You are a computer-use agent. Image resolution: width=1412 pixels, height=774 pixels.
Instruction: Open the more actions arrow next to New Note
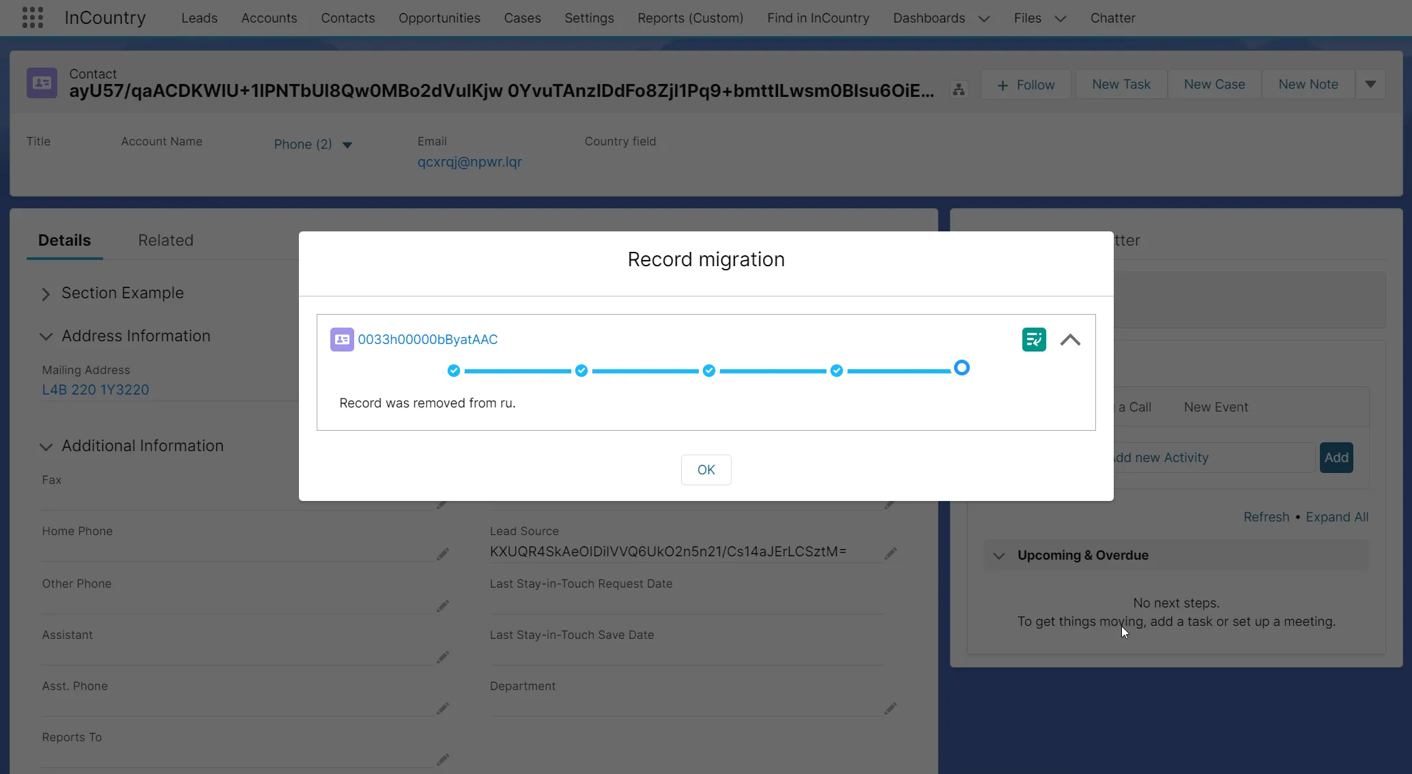pos(1371,83)
